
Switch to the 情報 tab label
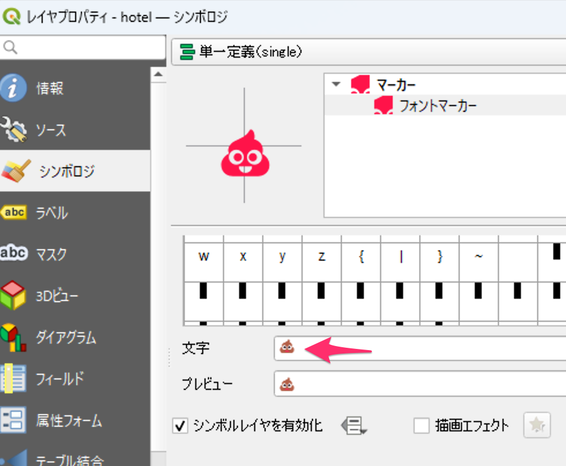[50, 88]
